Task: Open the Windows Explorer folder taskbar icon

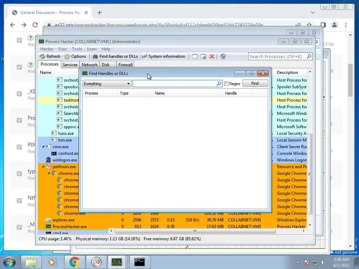Action: (x=31, y=262)
